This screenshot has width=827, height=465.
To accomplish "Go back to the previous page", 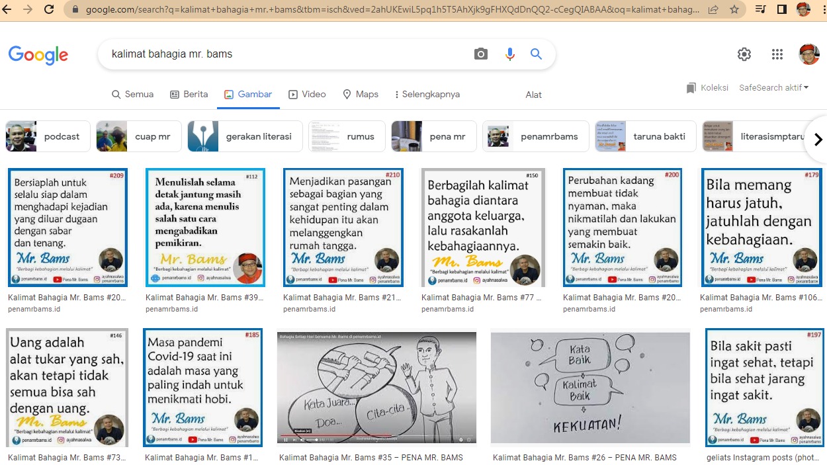I will click(8, 10).
